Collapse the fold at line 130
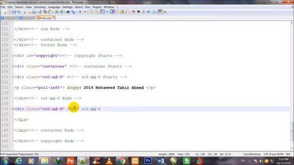 13,77
